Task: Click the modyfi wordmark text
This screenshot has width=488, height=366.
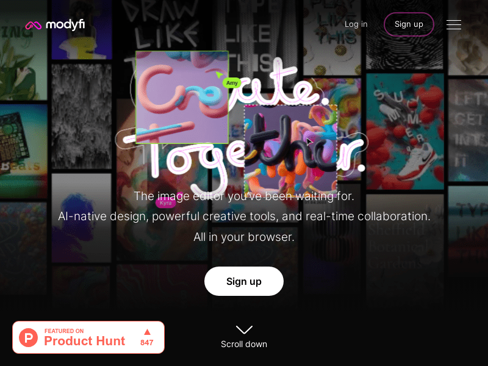Action: point(65,24)
